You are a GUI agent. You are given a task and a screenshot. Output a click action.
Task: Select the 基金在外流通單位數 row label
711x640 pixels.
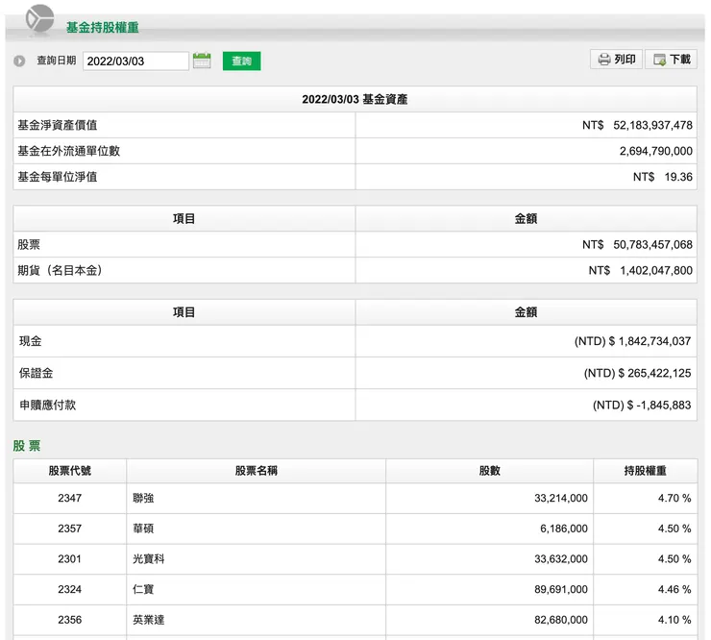point(69,151)
